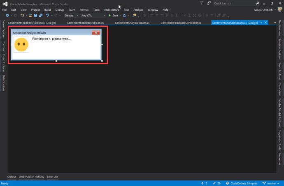Expand the master branch selector in status bar
This screenshot has width=284, height=186.
(272, 183)
